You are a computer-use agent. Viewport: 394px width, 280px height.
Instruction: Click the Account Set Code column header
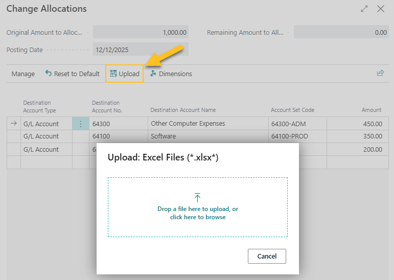coord(292,110)
